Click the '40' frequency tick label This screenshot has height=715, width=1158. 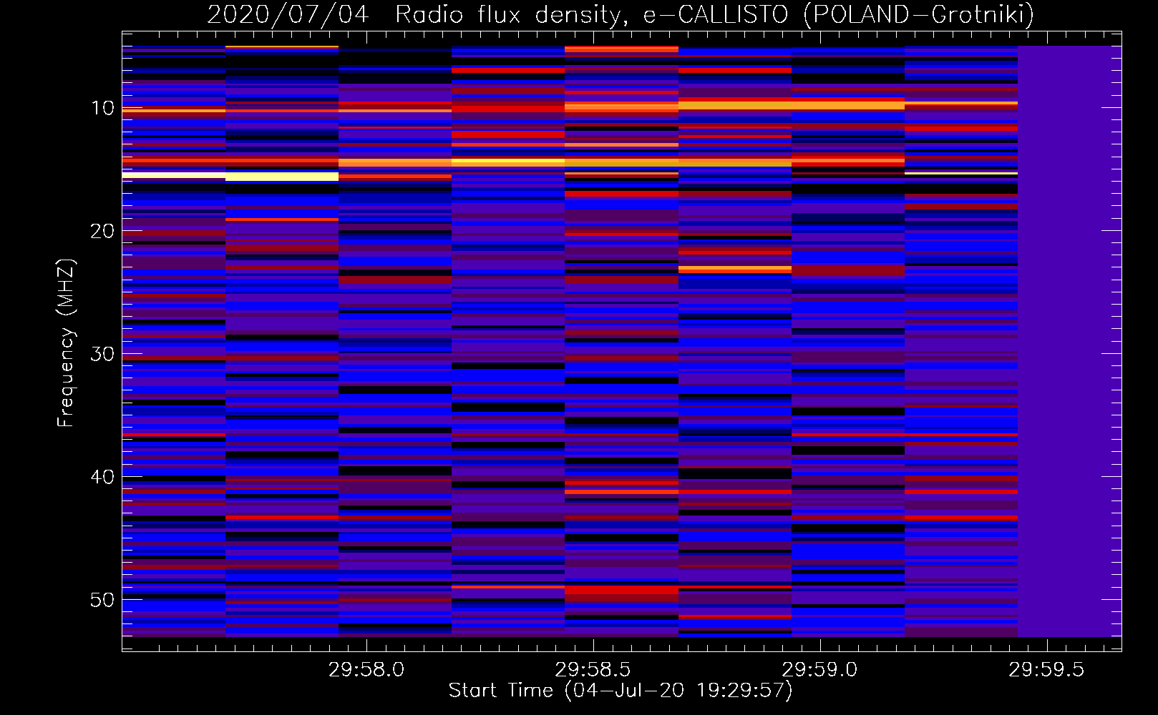pos(102,477)
